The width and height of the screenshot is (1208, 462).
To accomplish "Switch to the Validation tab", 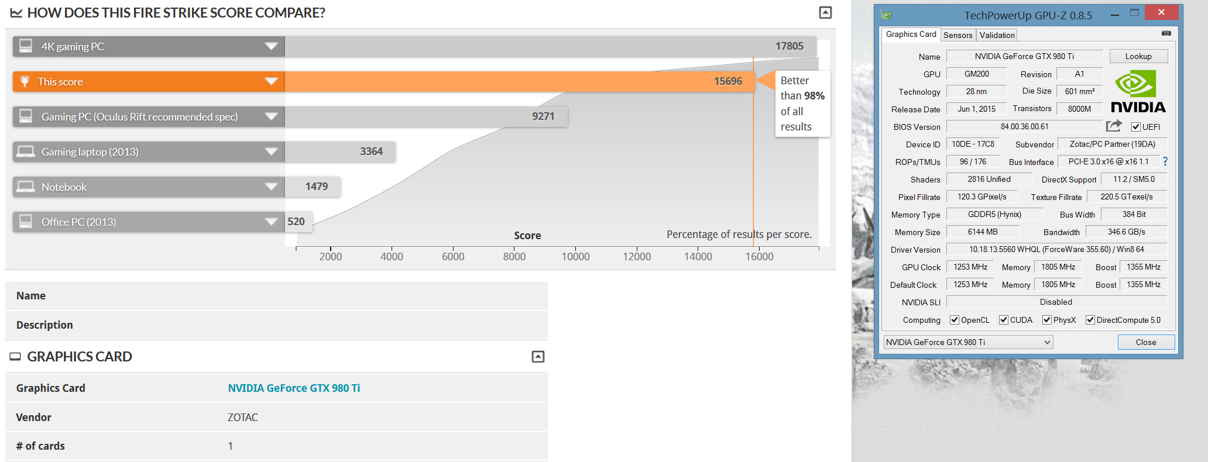I will [x=997, y=35].
